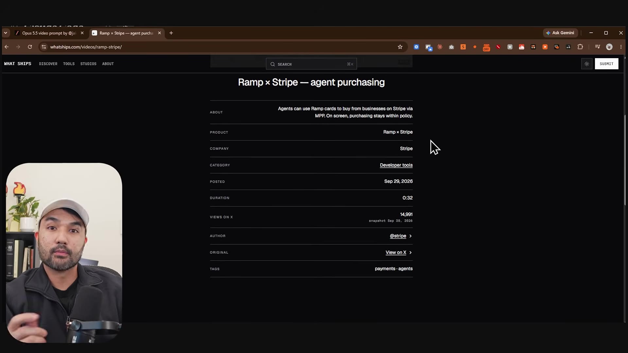This screenshot has width=628, height=353.
Task: Open the Discover nav item
Action: [x=48, y=64]
